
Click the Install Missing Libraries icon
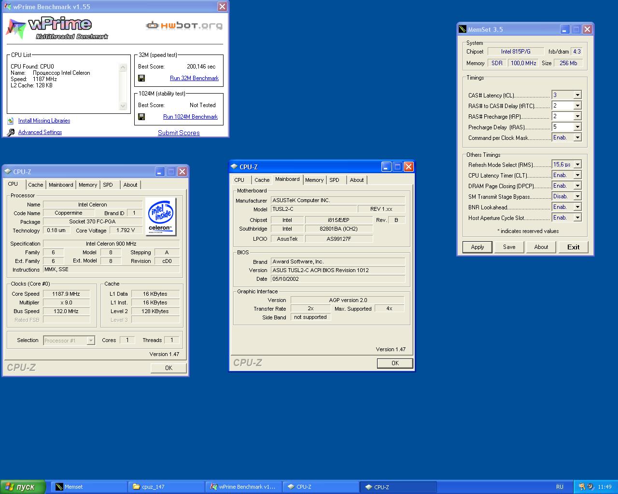pos(11,121)
